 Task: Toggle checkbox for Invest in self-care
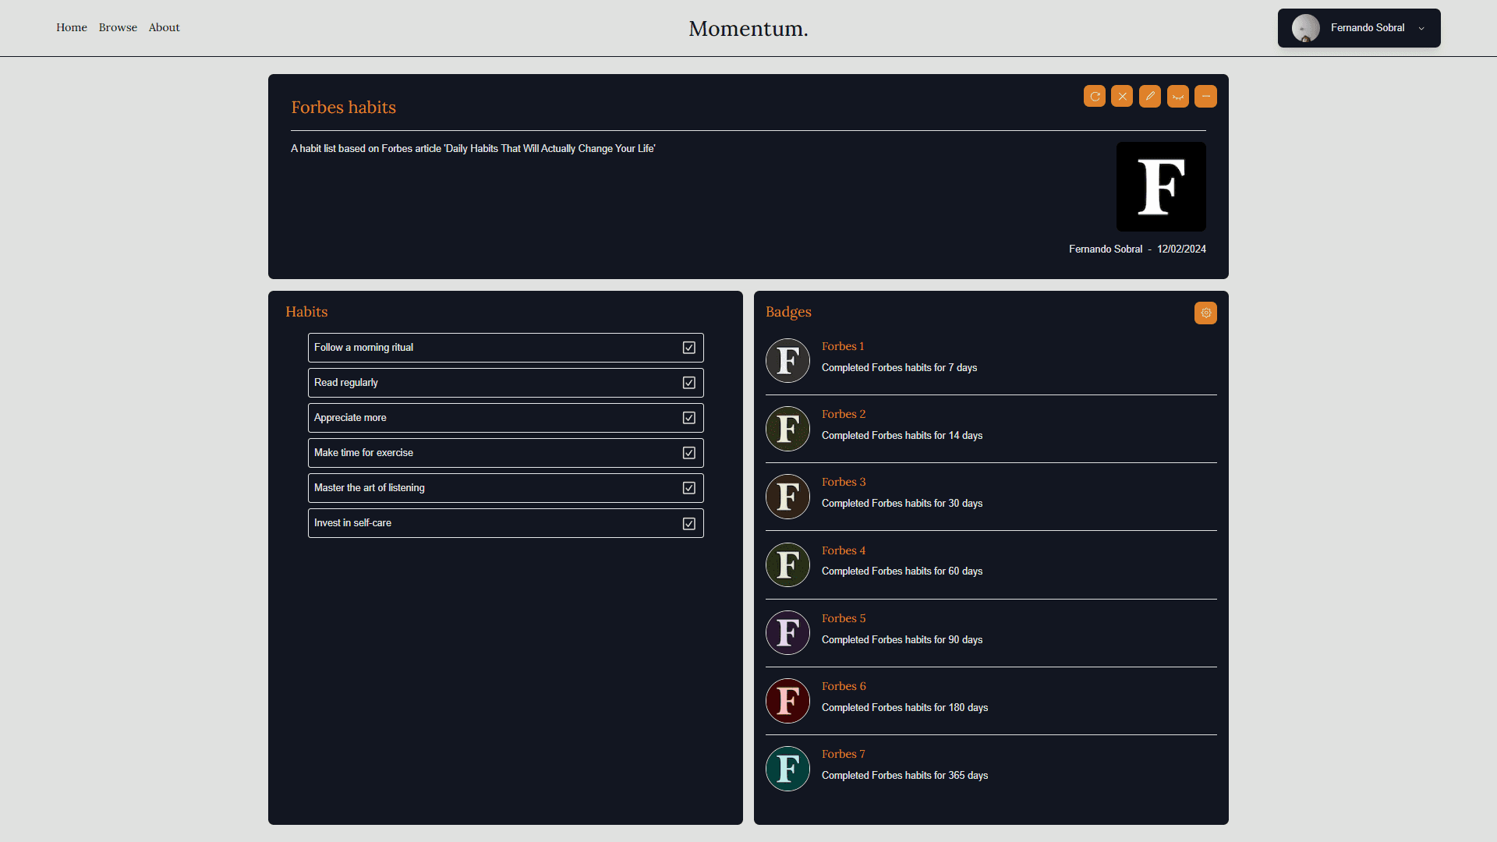[x=689, y=522]
